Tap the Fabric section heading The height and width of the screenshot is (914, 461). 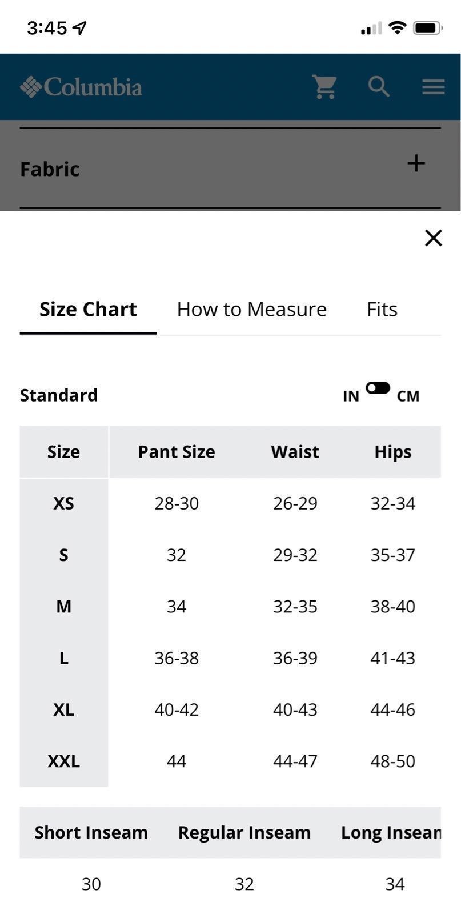50,169
